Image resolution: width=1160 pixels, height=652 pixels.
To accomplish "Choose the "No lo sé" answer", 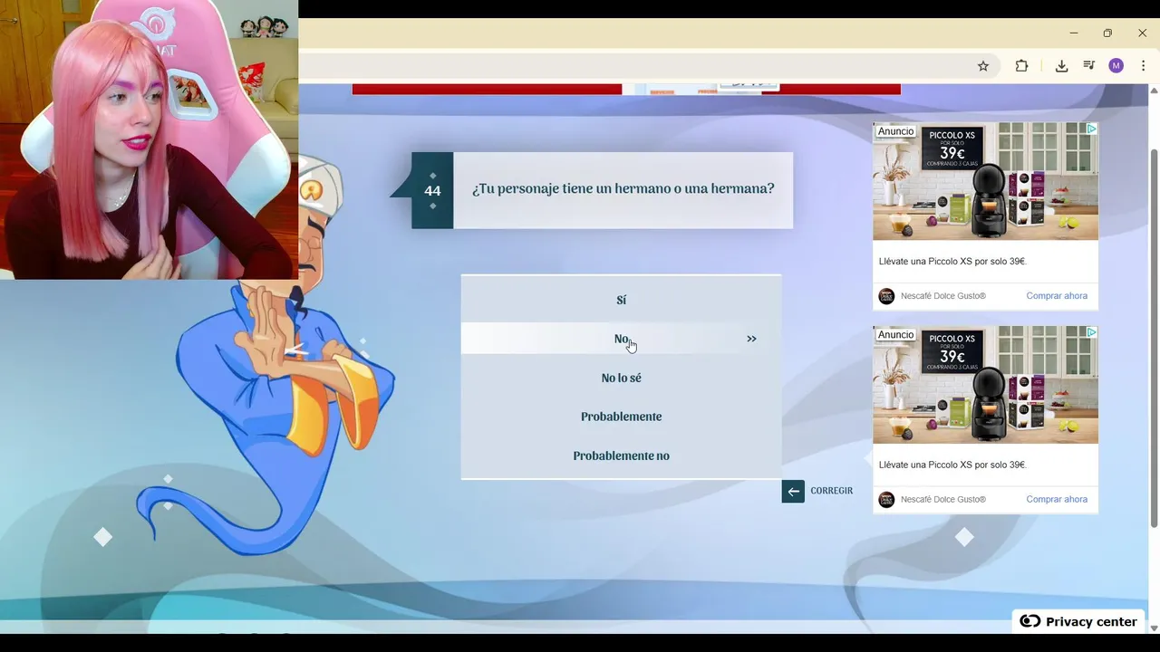I will click(x=621, y=378).
